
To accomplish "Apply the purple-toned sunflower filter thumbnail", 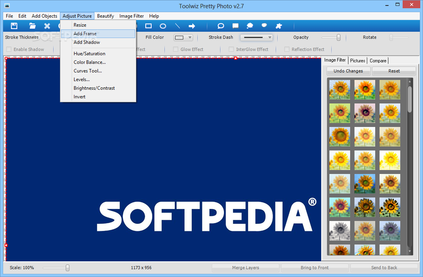I will [365, 113].
